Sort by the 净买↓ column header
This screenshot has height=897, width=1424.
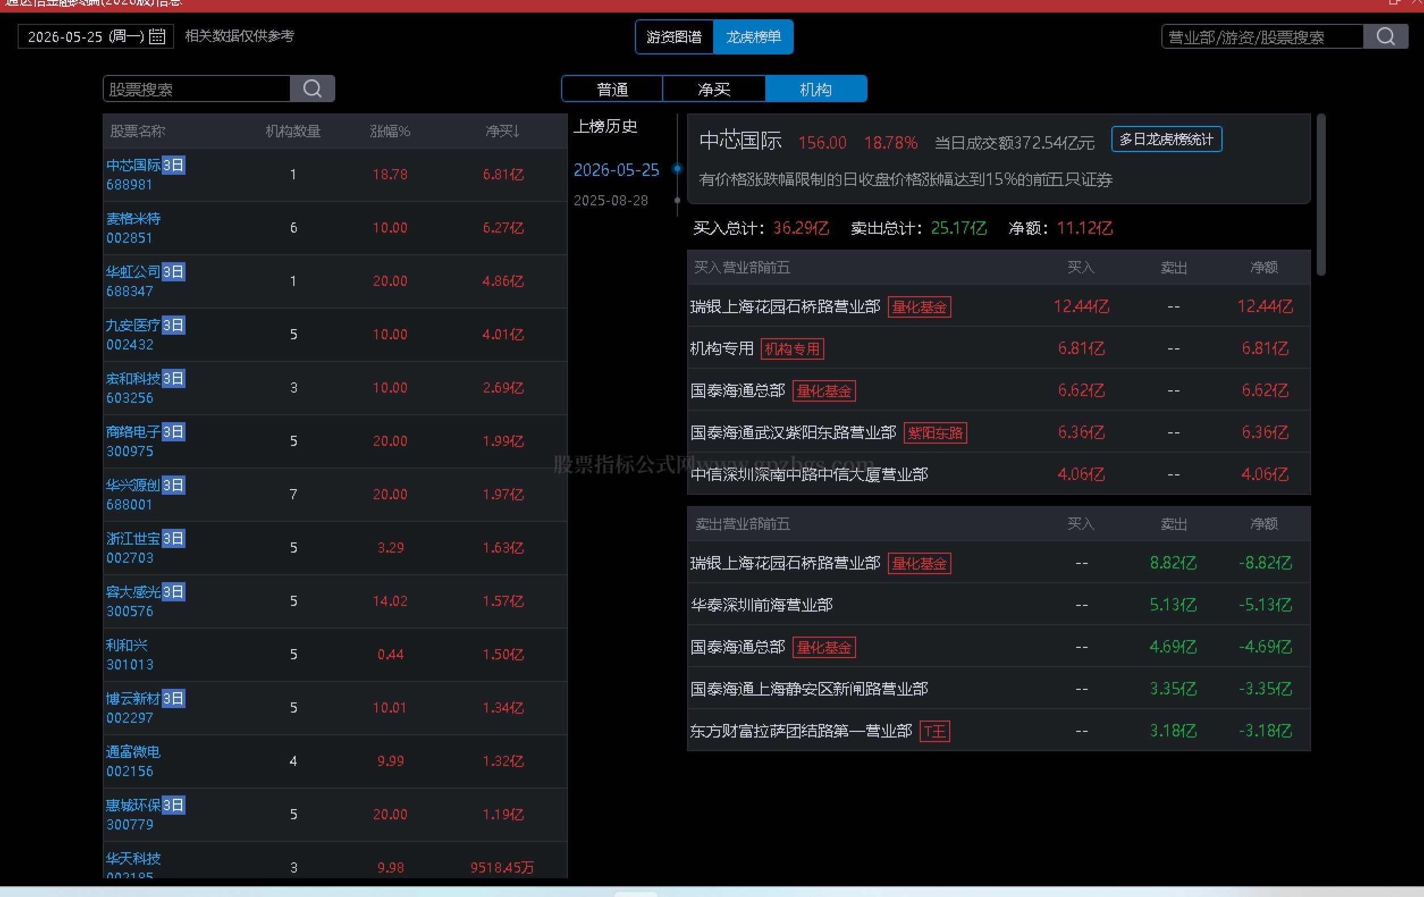[x=502, y=131]
